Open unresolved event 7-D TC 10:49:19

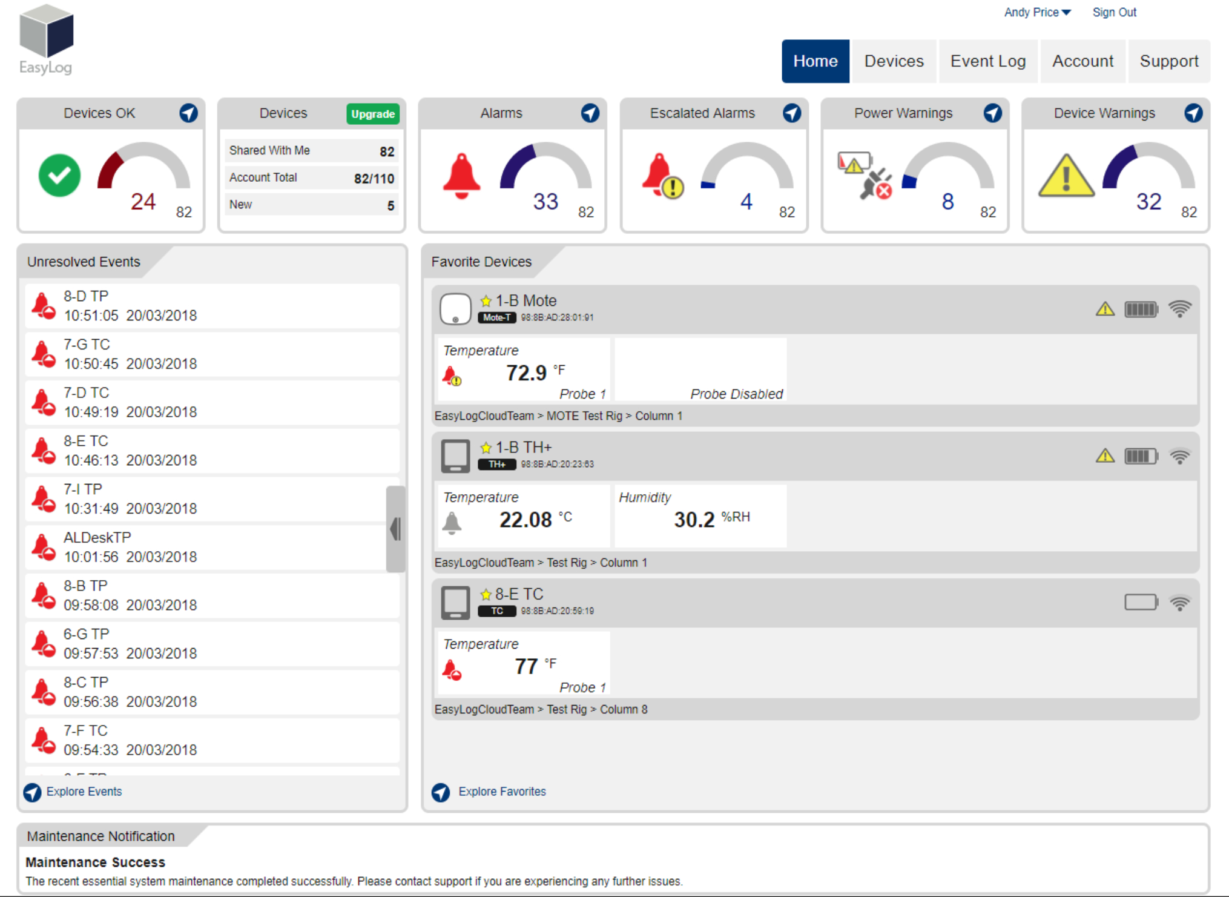213,403
